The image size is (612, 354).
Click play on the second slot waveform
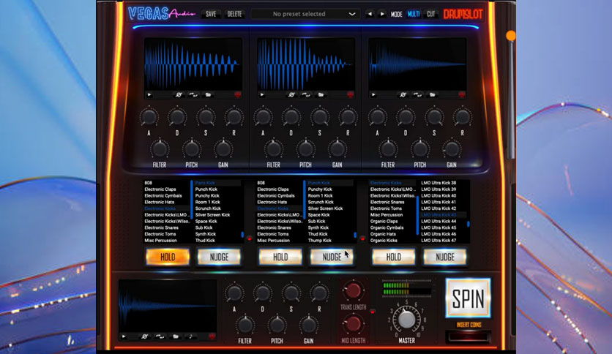point(262,95)
